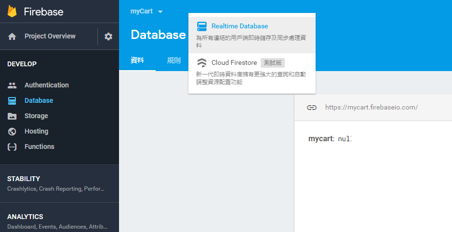Click the mycart.firebaseio.com URL

pos(372,108)
